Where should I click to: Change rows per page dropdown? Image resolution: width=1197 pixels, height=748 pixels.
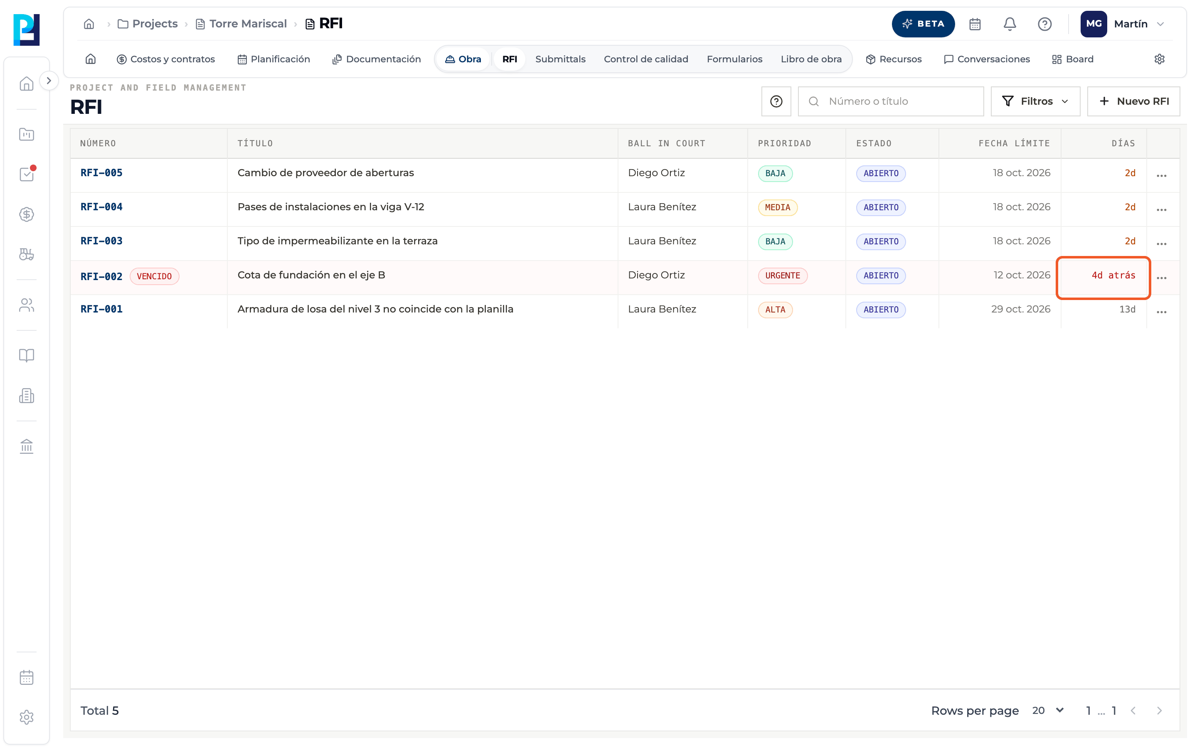pyautogui.click(x=1048, y=711)
